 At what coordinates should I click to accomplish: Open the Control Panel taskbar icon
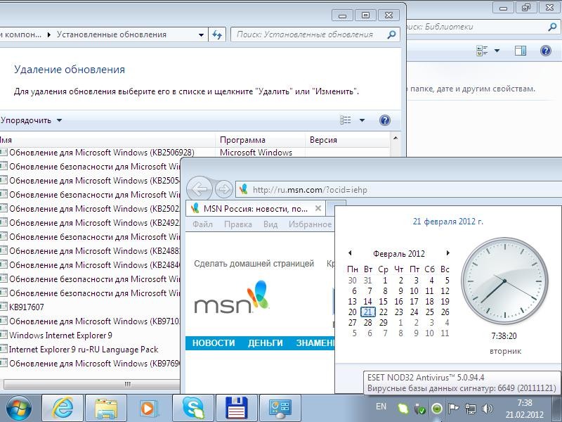[280, 409]
